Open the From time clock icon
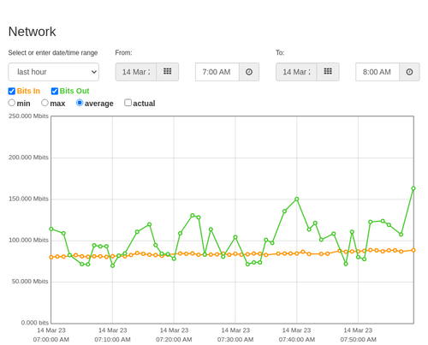 249,72
